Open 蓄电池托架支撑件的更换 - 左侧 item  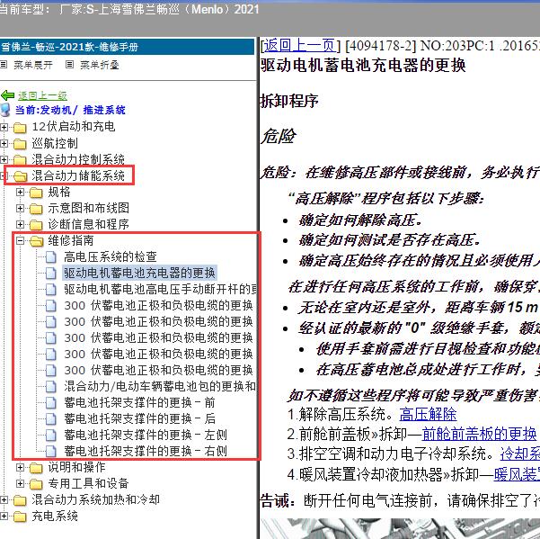pyautogui.click(x=145, y=436)
